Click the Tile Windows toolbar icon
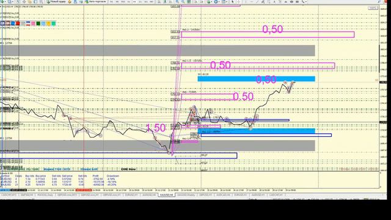This screenshot has height=220, width=391. click(189, 1)
